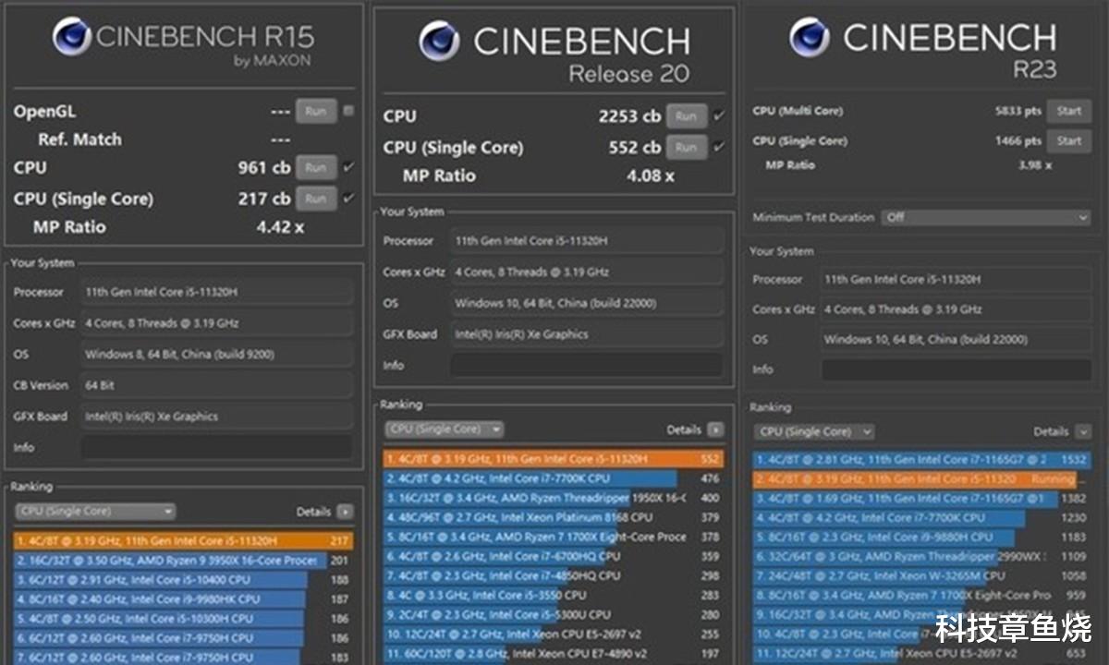The image size is (1109, 665).
Task: Run the OpenGL test in Cinebench R15
Action: [x=316, y=111]
